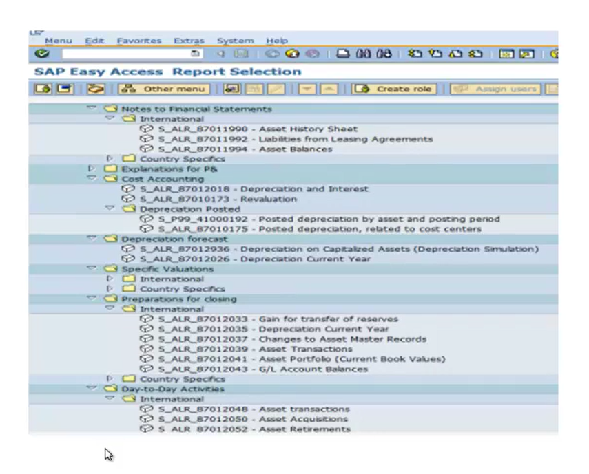Expand Explanations for P& folder
Image resolution: width=589 pixels, height=474 pixels.
point(92,169)
